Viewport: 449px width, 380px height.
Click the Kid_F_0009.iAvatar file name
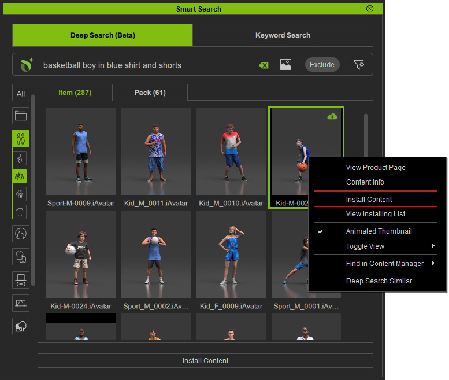pos(231,306)
